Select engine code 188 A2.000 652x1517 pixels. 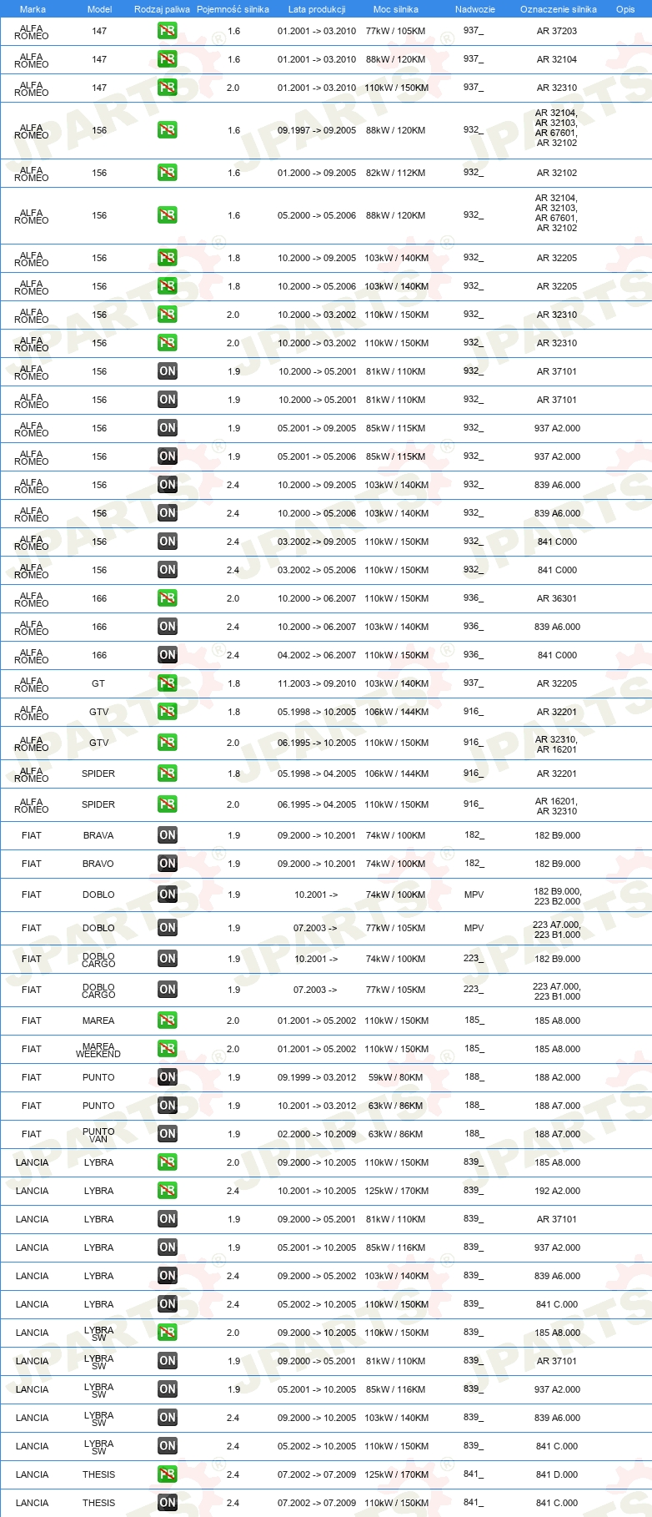[x=558, y=1077]
